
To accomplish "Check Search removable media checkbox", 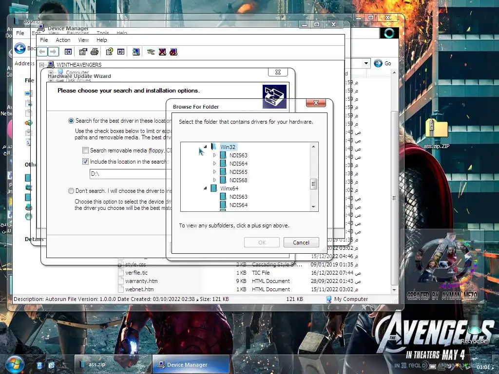I will (85, 150).
